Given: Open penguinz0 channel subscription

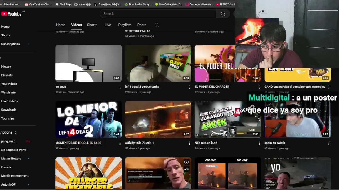Looking at the screenshot, I should click(8, 141).
